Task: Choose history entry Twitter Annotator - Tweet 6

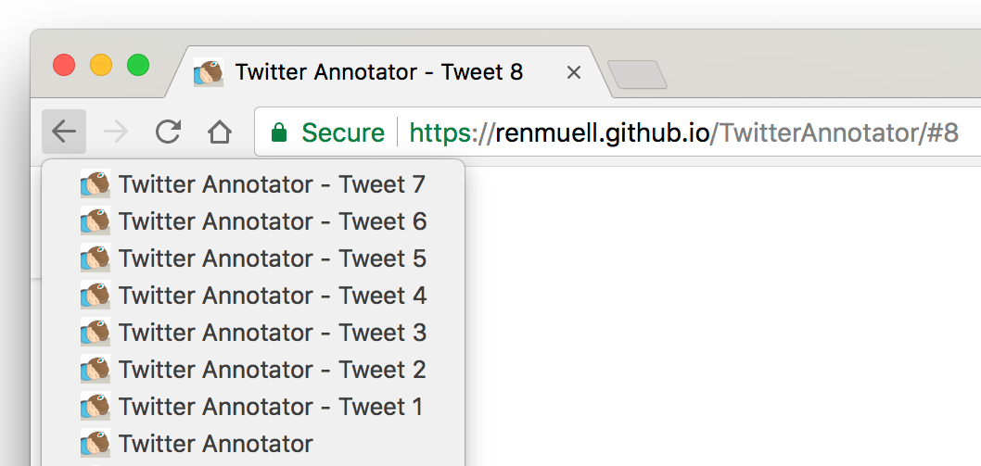Action: click(272, 221)
